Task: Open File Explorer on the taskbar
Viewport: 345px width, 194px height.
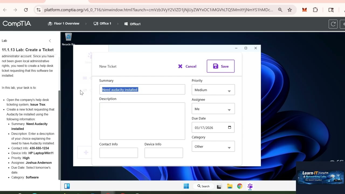Action: tap(230, 186)
